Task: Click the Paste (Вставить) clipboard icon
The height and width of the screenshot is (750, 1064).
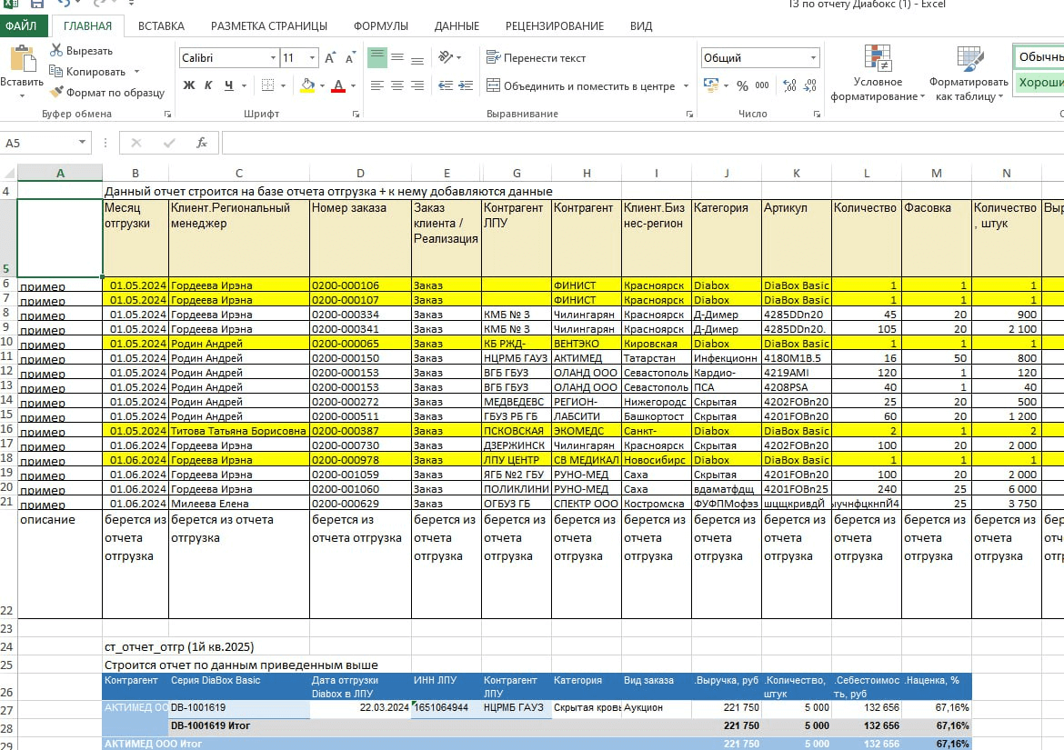Action: click(x=23, y=59)
